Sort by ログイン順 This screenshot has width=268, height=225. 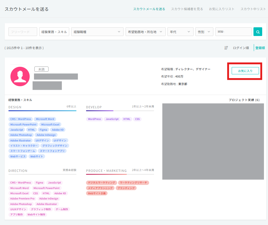pyautogui.click(x=241, y=48)
